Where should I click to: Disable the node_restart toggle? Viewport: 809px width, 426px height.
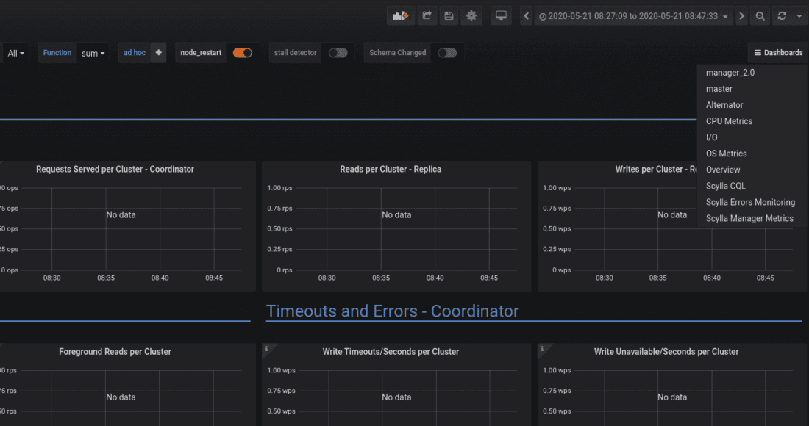243,52
